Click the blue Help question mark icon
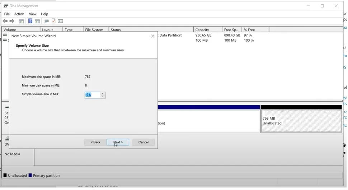 tap(30, 21)
